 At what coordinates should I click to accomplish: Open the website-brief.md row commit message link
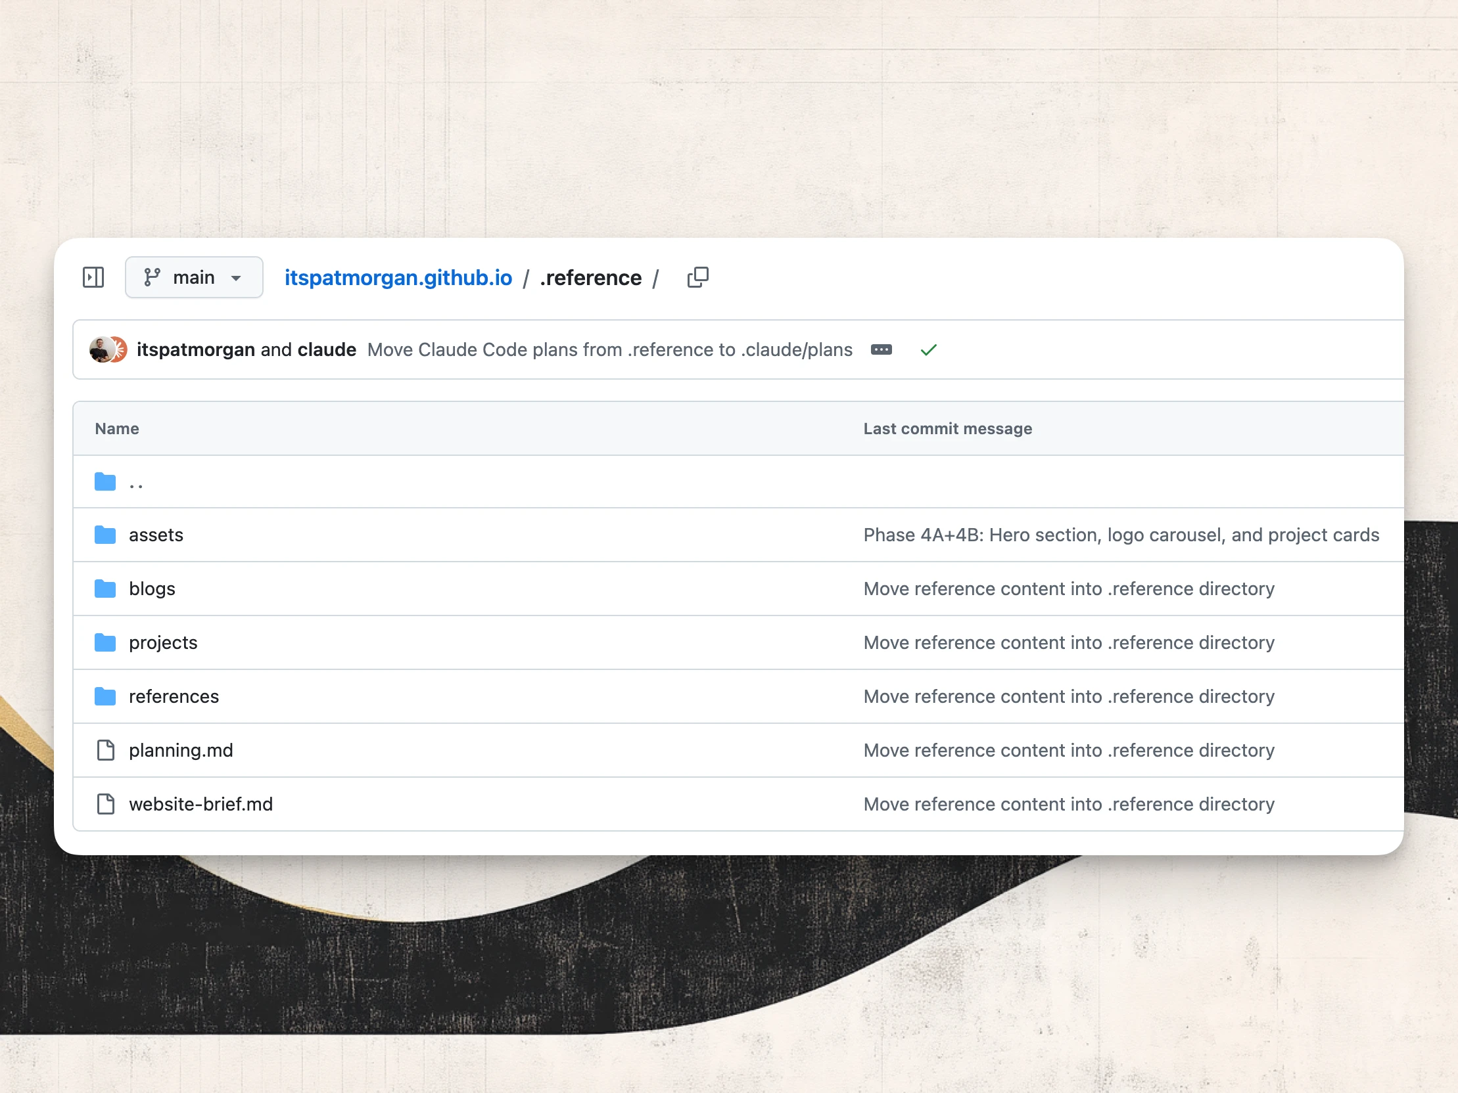1069,805
